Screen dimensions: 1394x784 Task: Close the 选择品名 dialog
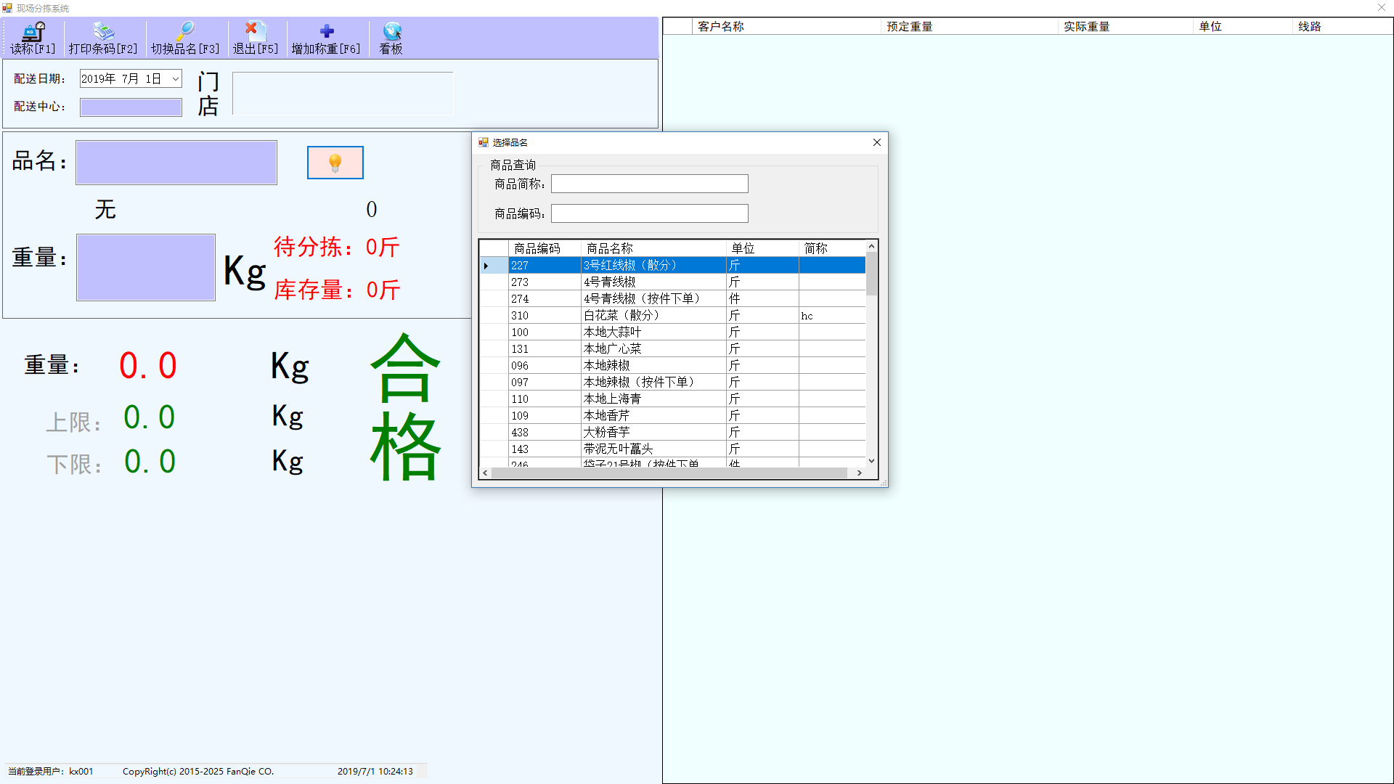876,142
